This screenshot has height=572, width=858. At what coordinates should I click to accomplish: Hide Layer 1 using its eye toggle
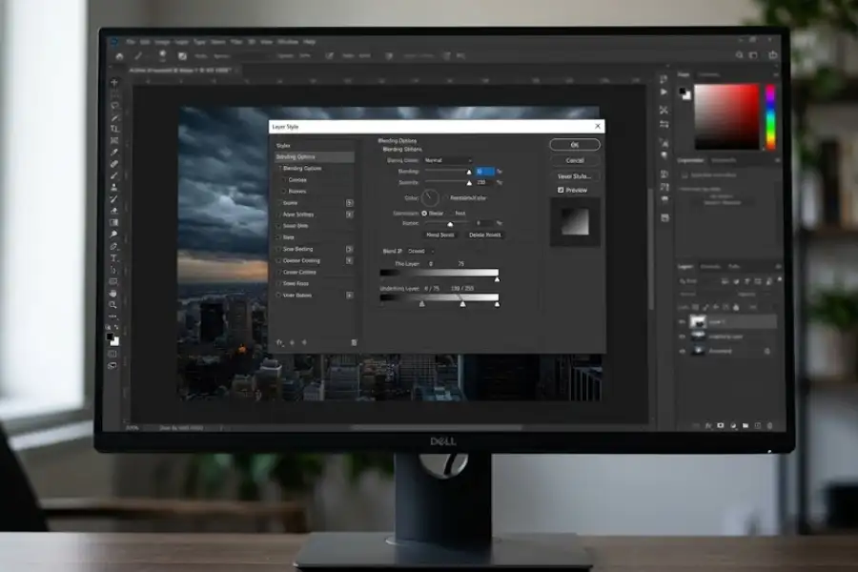pyautogui.click(x=681, y=321)
